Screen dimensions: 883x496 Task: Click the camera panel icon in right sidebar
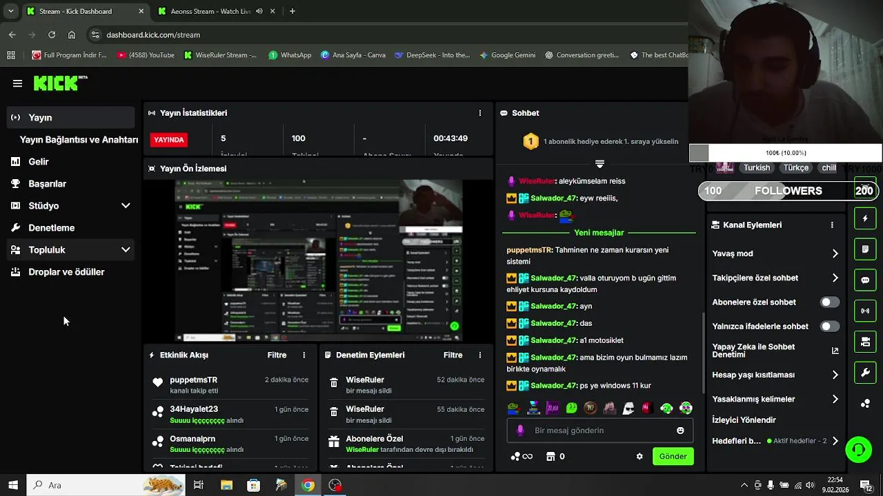click(865, 342)
